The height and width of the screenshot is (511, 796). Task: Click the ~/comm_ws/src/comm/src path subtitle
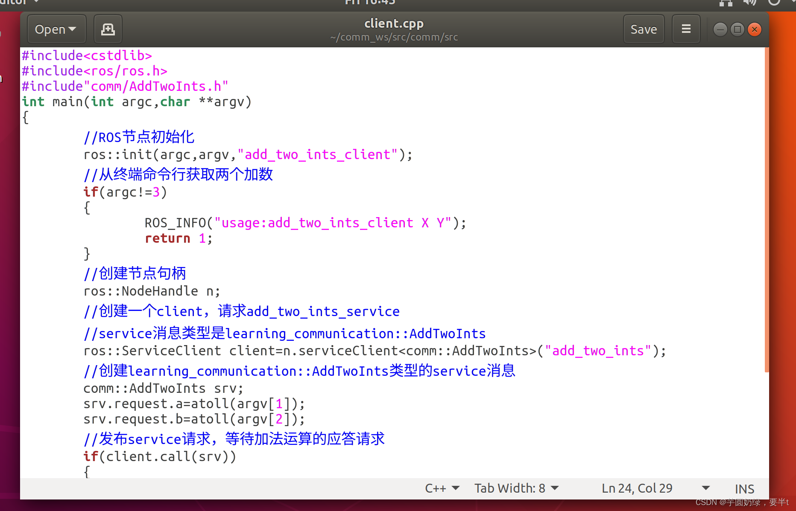[x=394, y=38]
